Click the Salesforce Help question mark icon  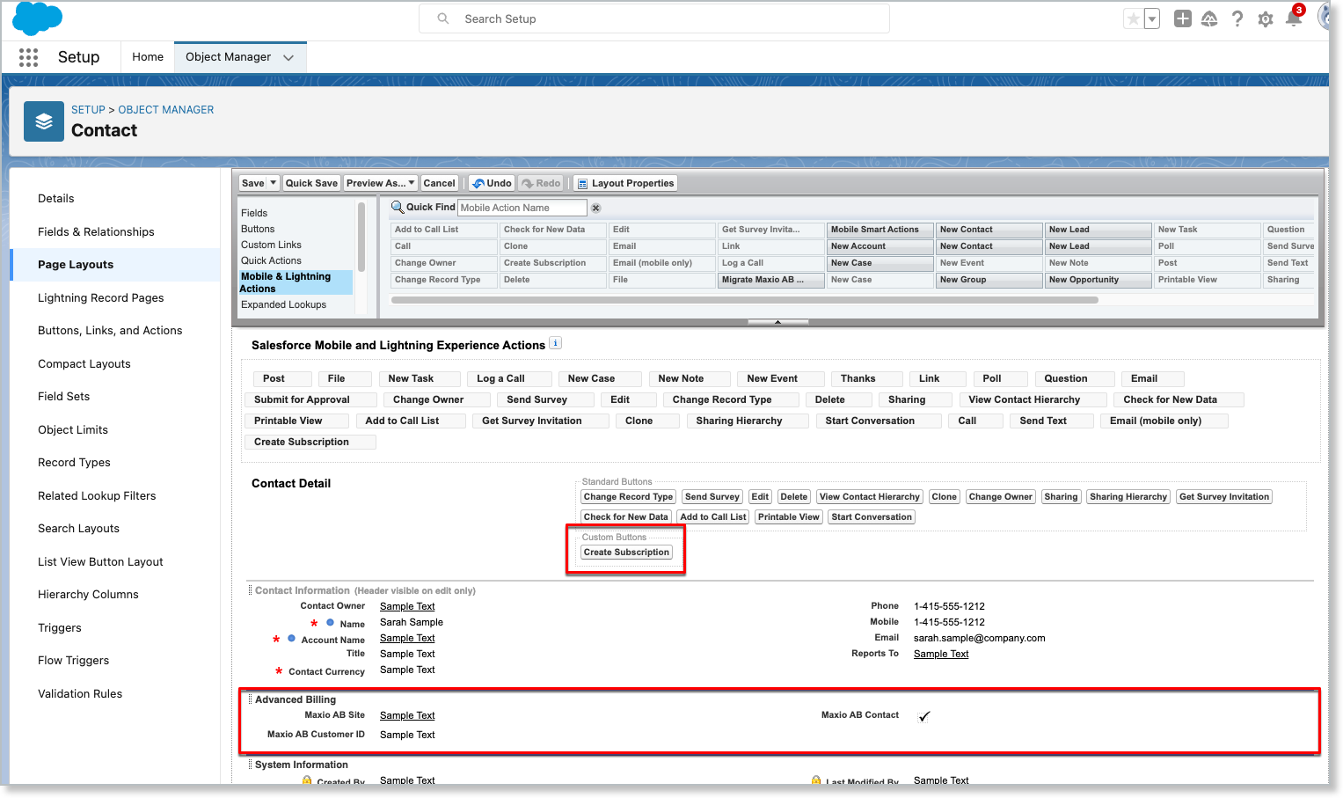[x=1237, y=18]
